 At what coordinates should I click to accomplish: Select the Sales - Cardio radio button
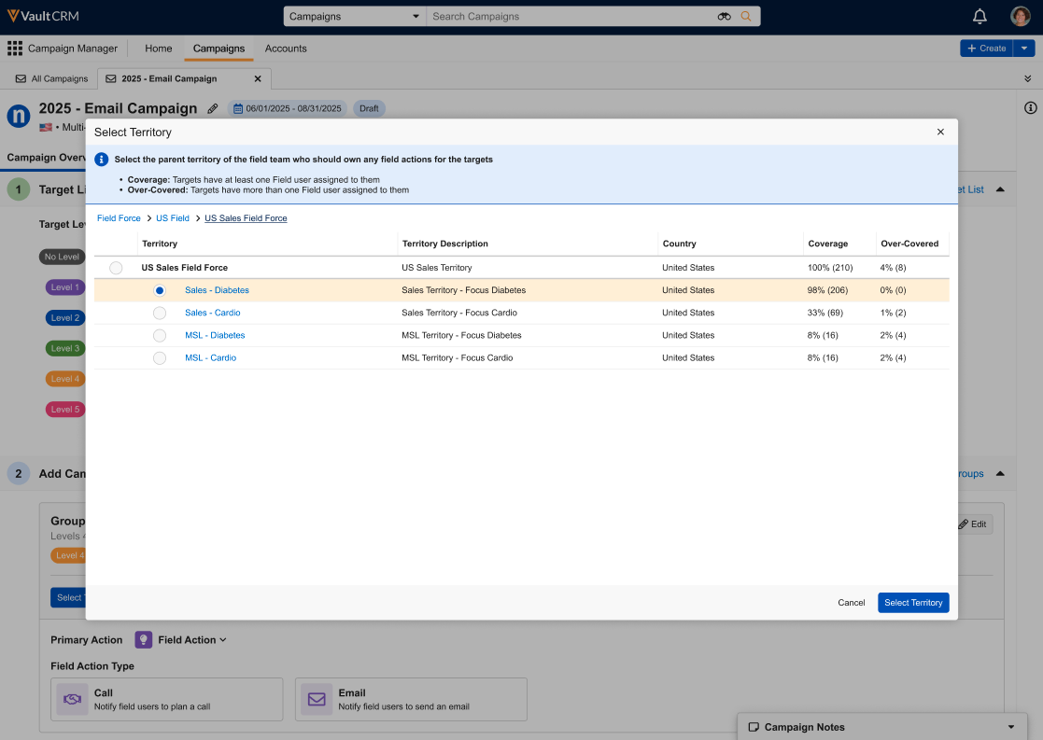pyautogui.click(x=160, y=313)
